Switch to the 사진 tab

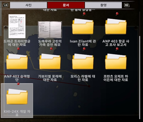click(28, 5)
